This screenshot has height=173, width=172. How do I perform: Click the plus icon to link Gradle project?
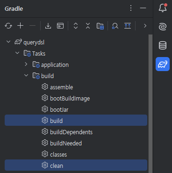tap(21, 26)
